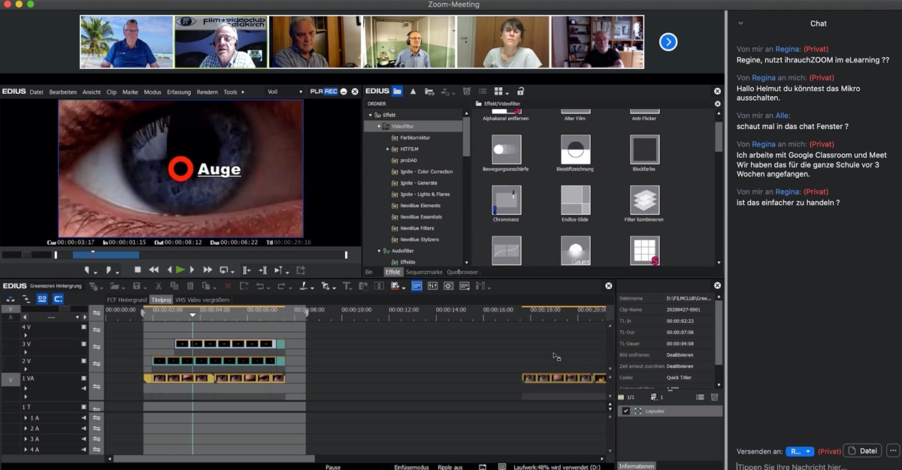Click the undo arrow in timeline toolbar
The height and width of the screenshot is (470, 902).
pyautogui.click(x=259, y=286)
